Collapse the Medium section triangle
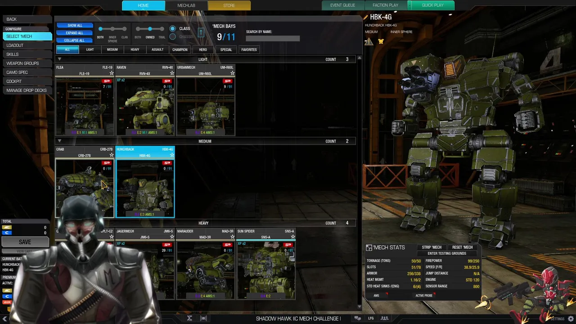 click(x=59, y=141)
